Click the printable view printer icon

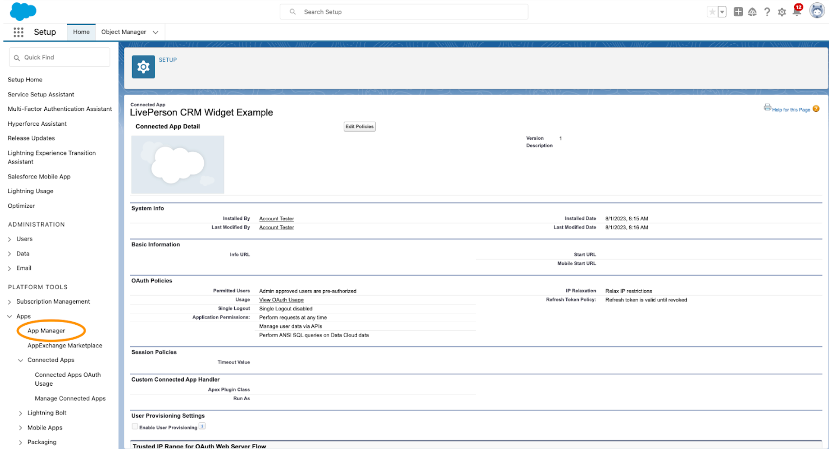pyautogui.click(x=767, y=107)
